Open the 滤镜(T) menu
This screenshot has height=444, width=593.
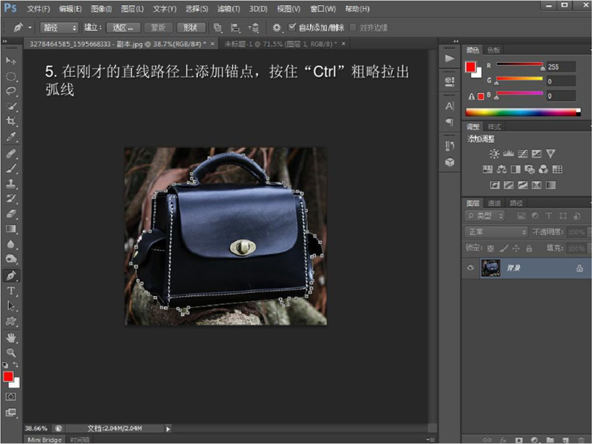pos(229,9)
